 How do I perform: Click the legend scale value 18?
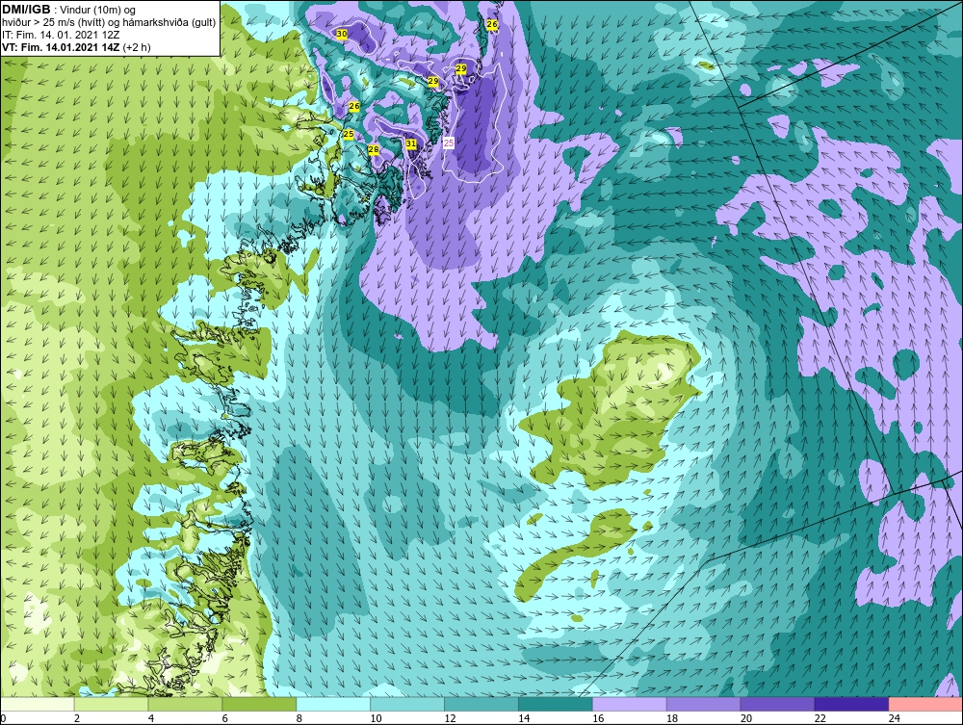point(672,718)
